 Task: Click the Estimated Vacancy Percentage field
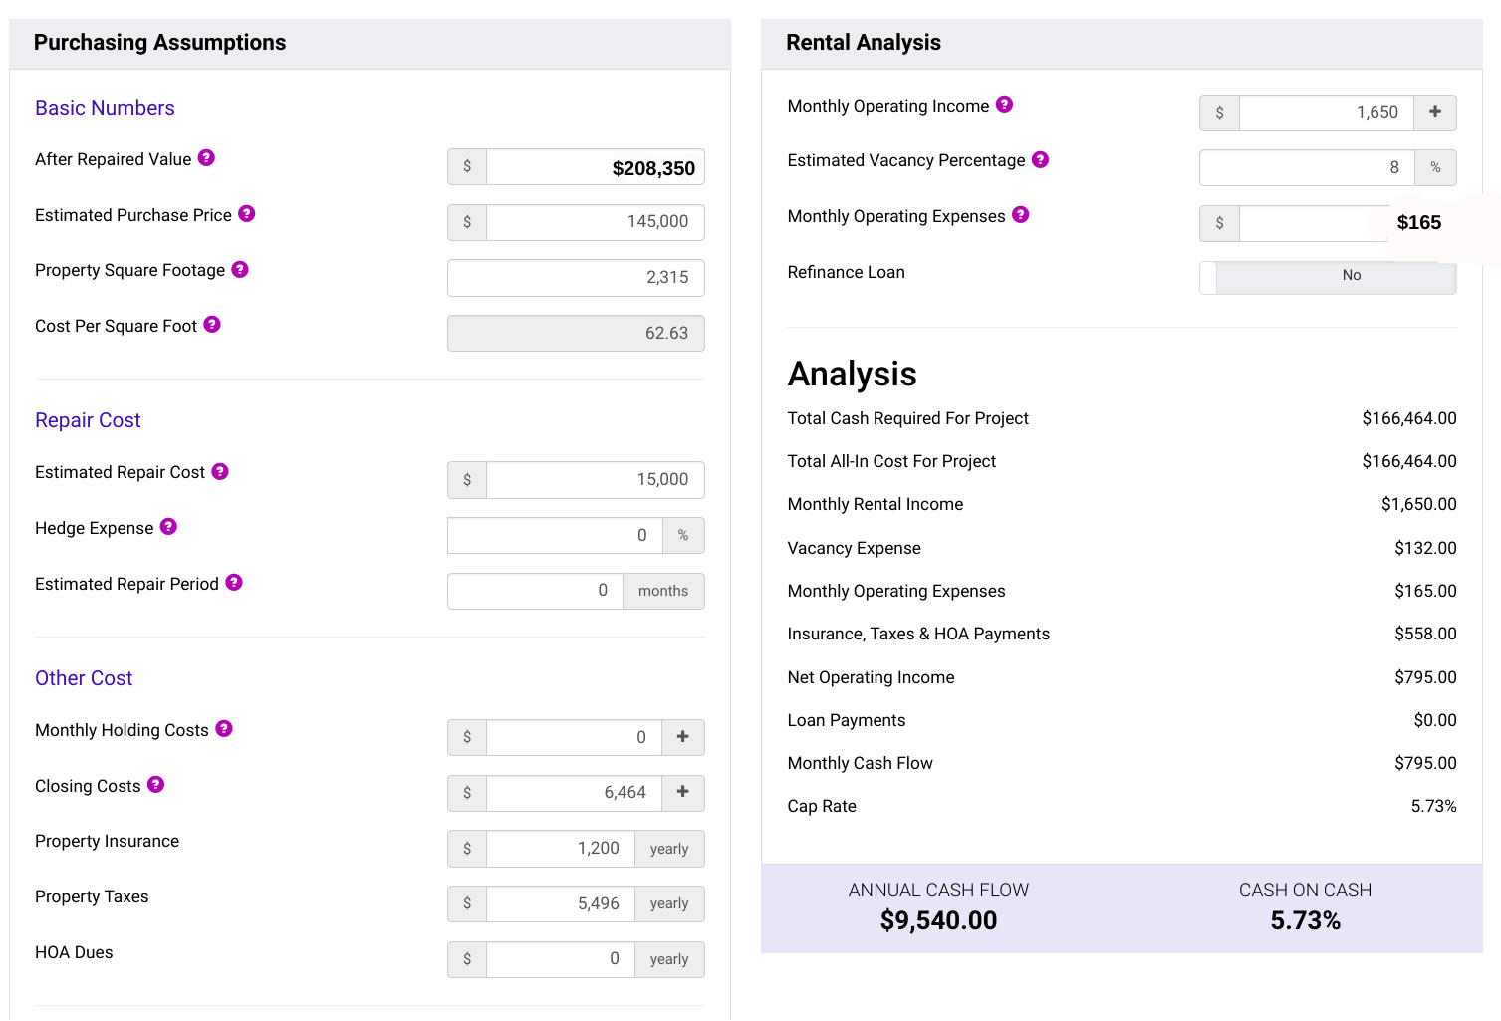(1306, 168)
